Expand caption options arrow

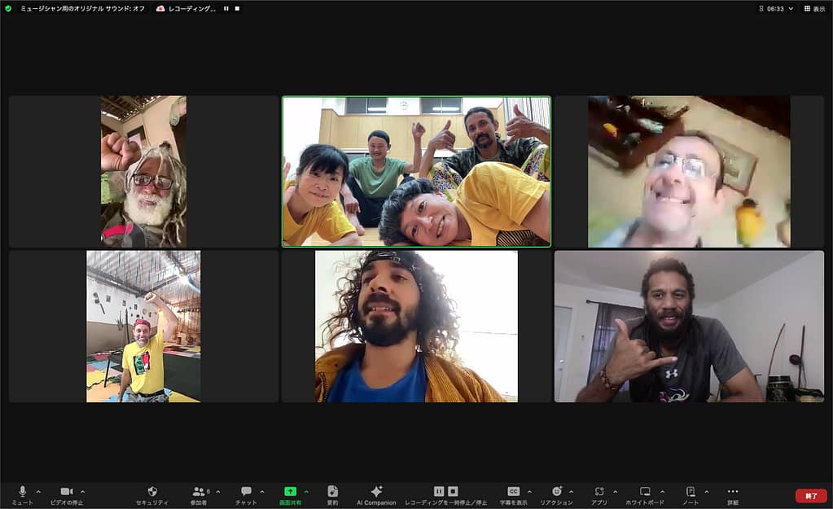pos(529,492)
